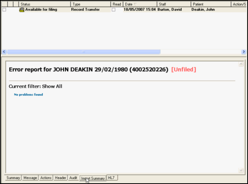
Task: Open the Message tab
Action: [30, 178]
